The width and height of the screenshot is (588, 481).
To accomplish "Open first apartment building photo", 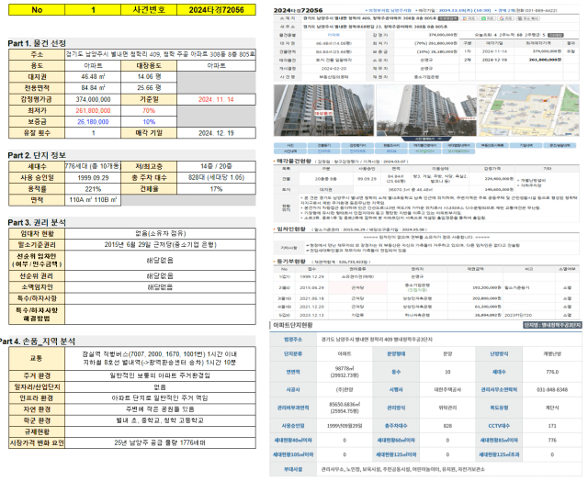I will (x=324, y=110).
